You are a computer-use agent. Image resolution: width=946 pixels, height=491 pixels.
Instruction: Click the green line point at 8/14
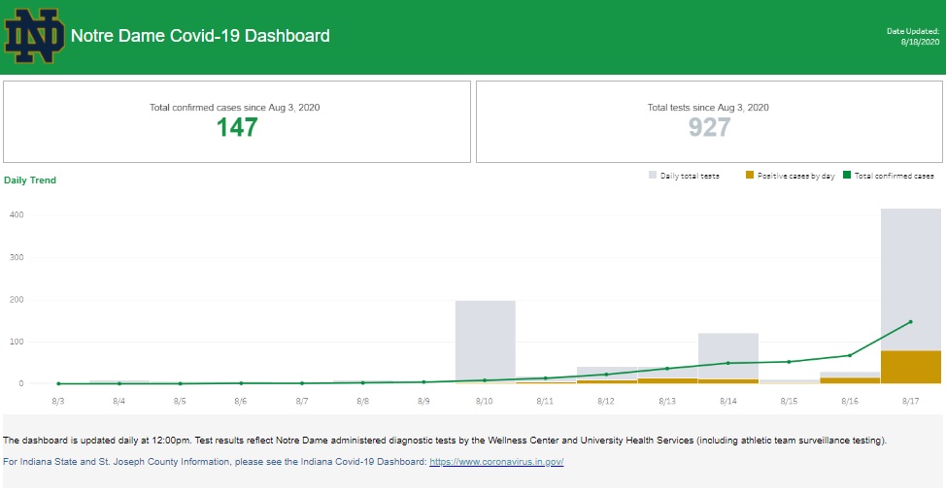coord(728,363)
